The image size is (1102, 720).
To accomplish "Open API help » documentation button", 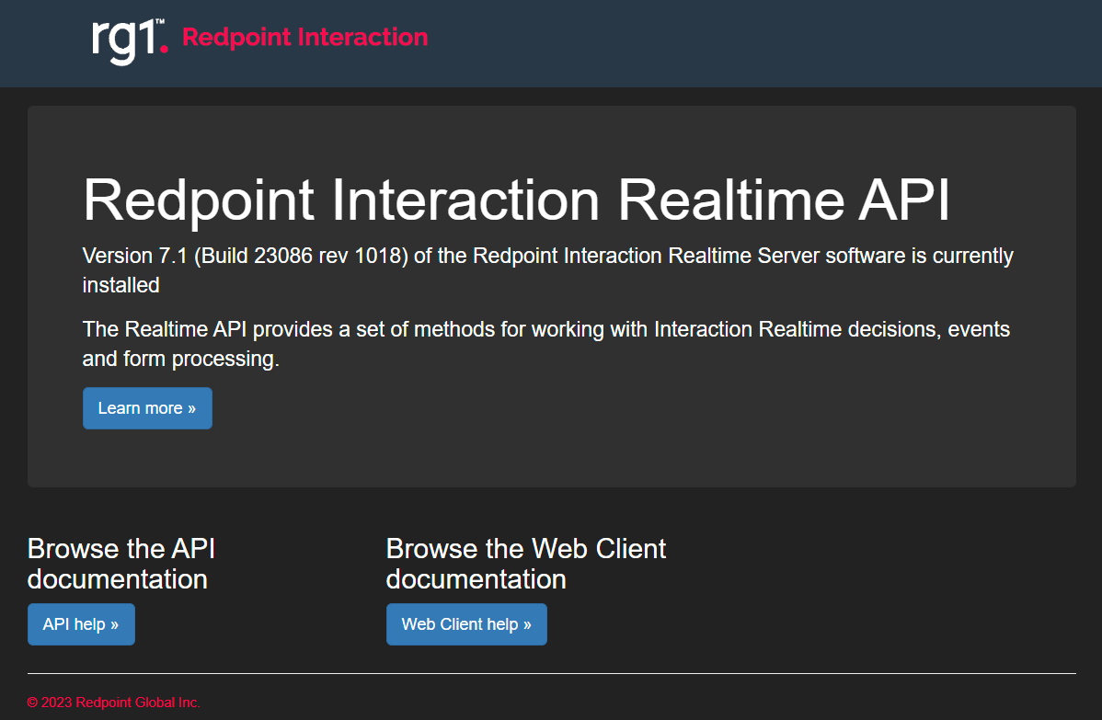I will pyautogui.click(x=81, y=624).
